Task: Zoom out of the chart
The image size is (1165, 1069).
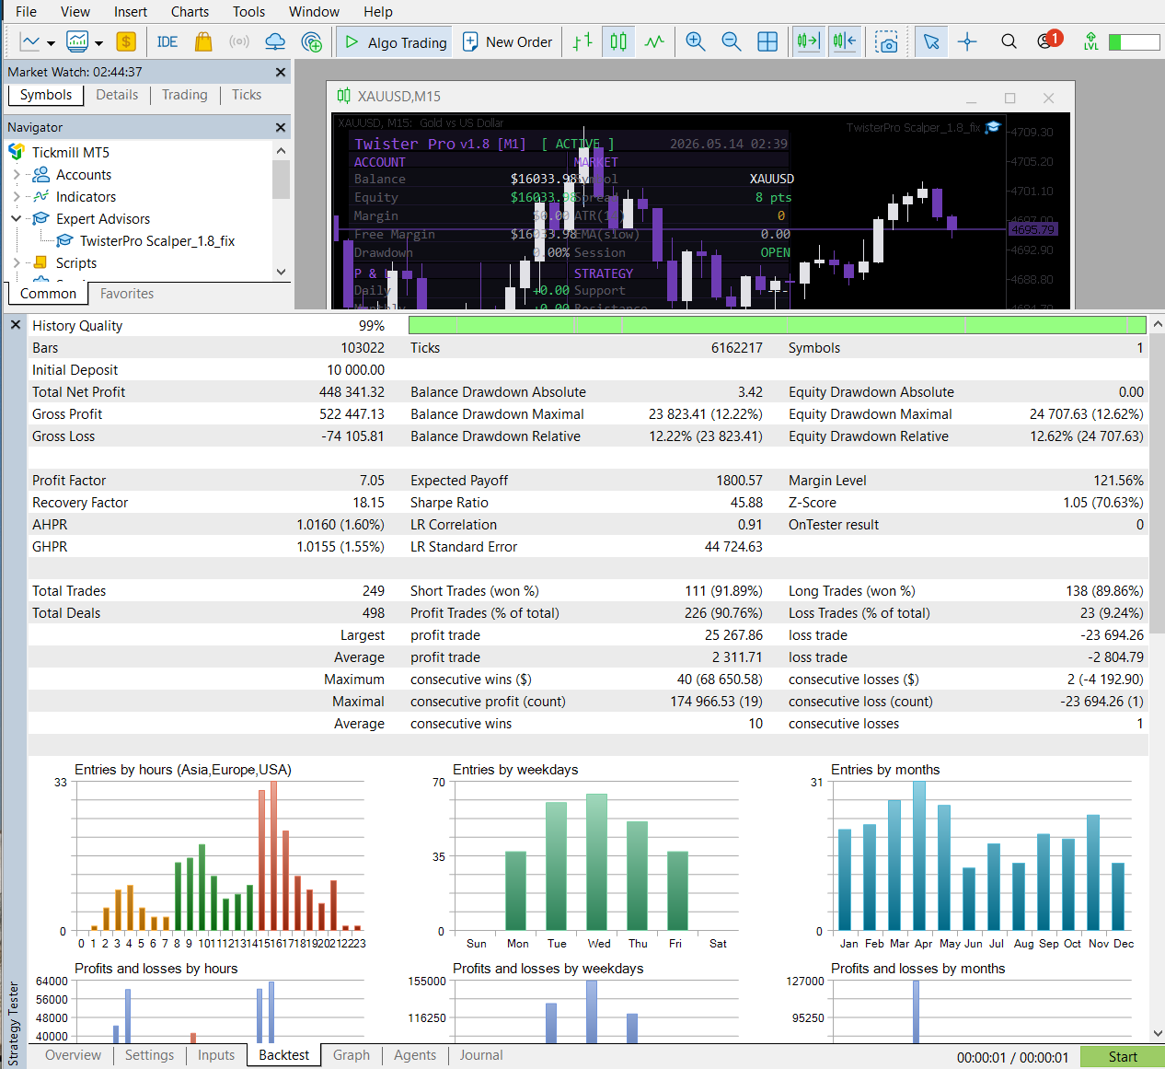Action: tap(732, 41)
